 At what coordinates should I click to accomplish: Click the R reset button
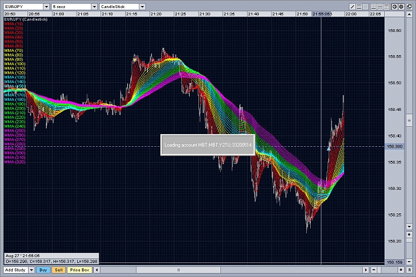[409, 270]
